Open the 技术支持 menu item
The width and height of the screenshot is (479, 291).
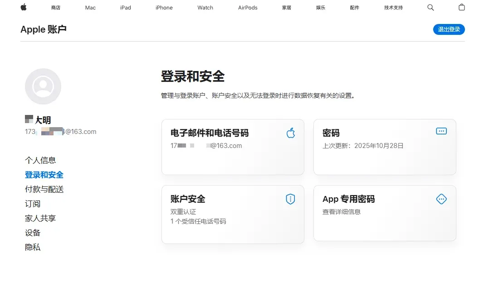click(x=393, y=7)
